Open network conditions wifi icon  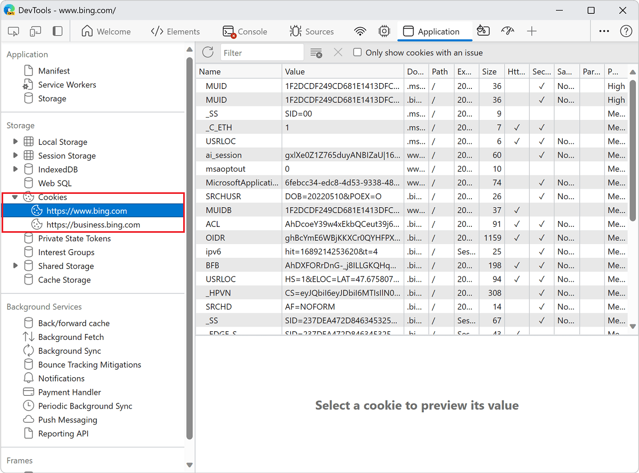[360, 31]
